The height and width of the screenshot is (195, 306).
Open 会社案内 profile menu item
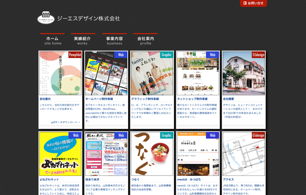click(x=146, y=40)
